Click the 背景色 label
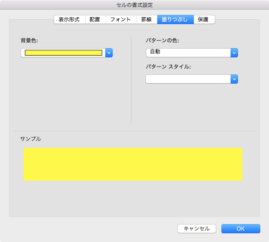Viewport: 269px width, 242px height. tap(29, 41)
